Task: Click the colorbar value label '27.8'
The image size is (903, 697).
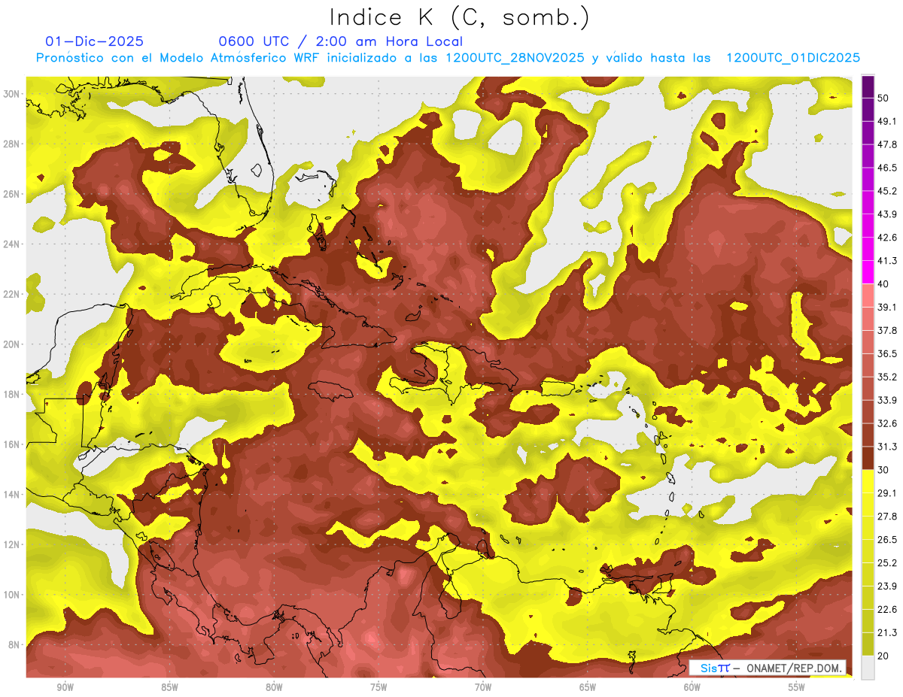Action: [x=887, y=517]
